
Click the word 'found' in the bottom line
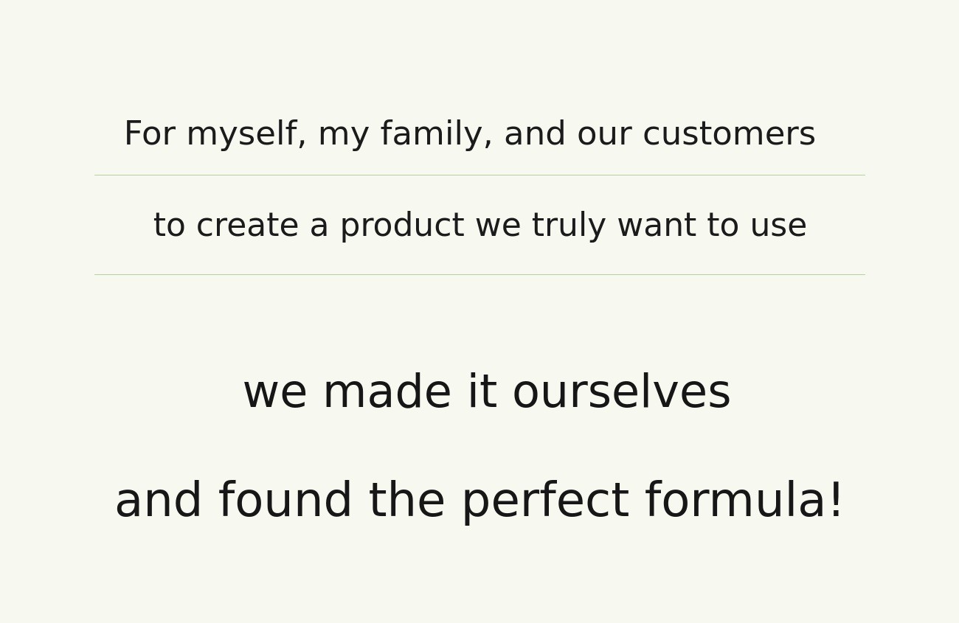[x=285, y=501]
